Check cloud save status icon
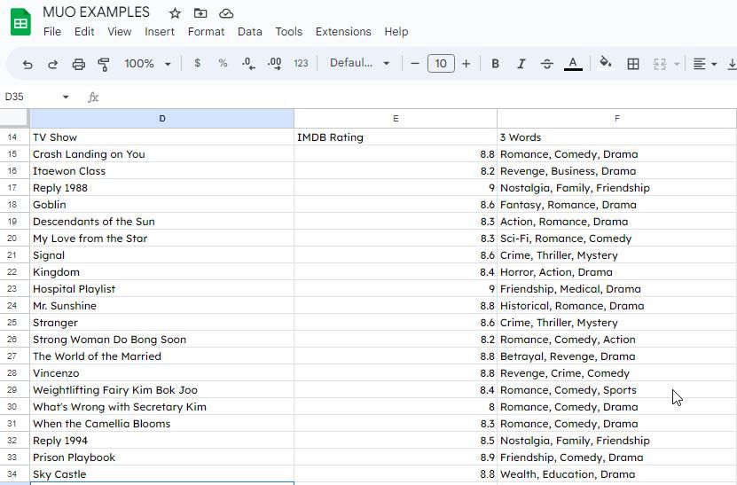Screen dimensions: 737x485 pyautogui.click(x=226, y=13)
